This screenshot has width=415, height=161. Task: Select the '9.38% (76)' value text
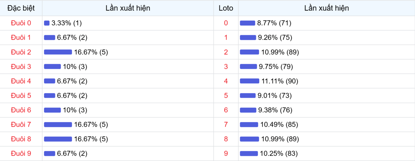275,110
